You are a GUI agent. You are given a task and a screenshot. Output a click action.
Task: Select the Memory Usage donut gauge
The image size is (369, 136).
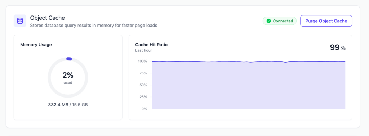coord(68,77)
